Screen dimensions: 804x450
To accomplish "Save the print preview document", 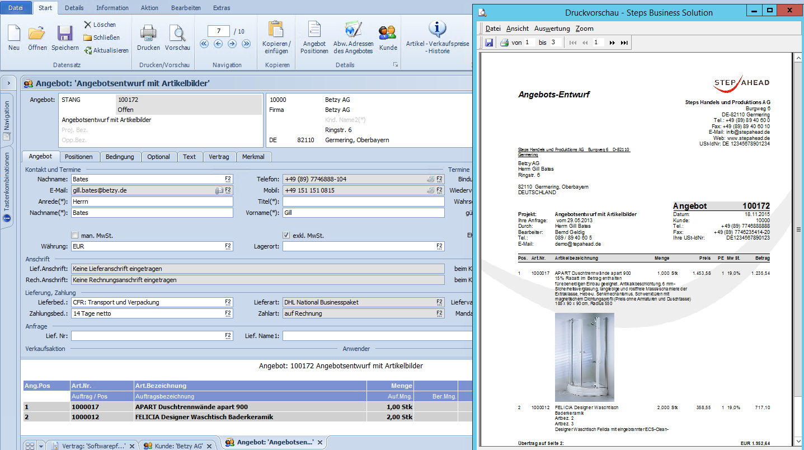I will tap(489, 43).
